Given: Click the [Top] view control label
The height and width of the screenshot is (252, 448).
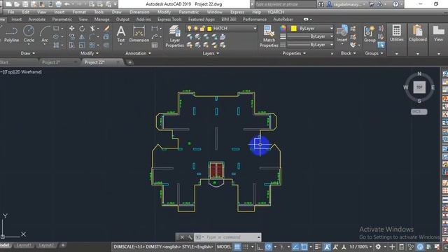Looking at the screenshot, I should click(x=8, y=72).
